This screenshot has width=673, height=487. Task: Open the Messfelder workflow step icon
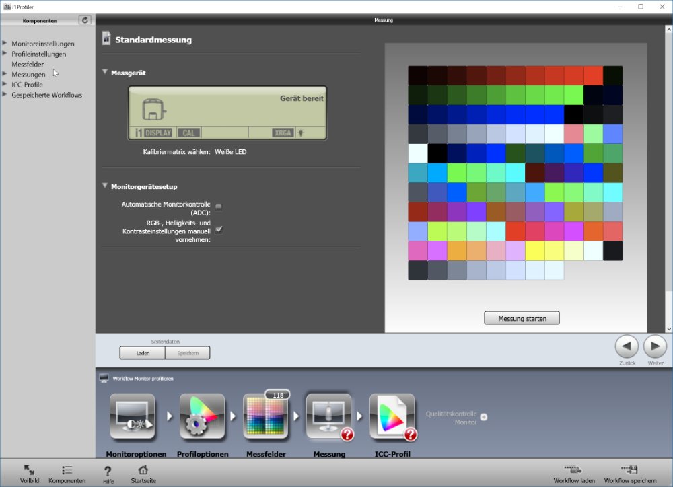(x=265, y=417)
